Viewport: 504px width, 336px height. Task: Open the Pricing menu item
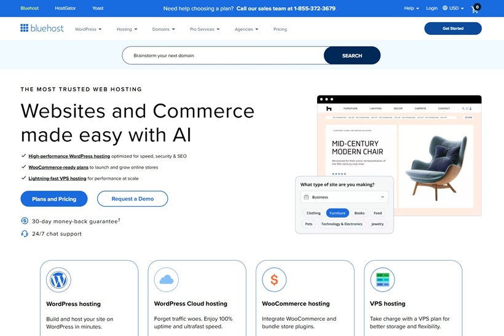(280, 29)
